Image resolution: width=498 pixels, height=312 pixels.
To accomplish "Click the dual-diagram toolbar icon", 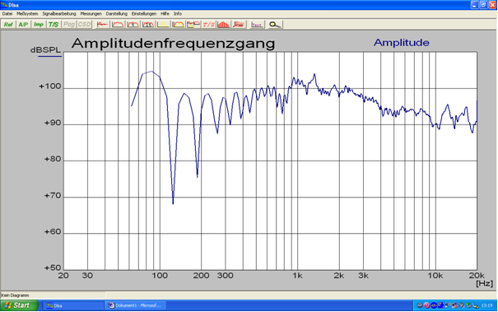I will (193, 25).
